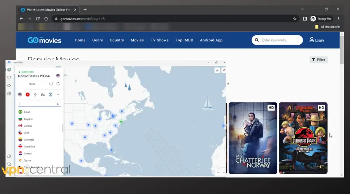
Task: Click the download icon on NordVPN map
Action: coord(217,70)
